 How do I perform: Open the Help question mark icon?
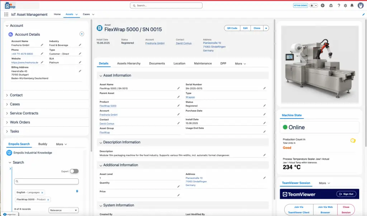339,6
